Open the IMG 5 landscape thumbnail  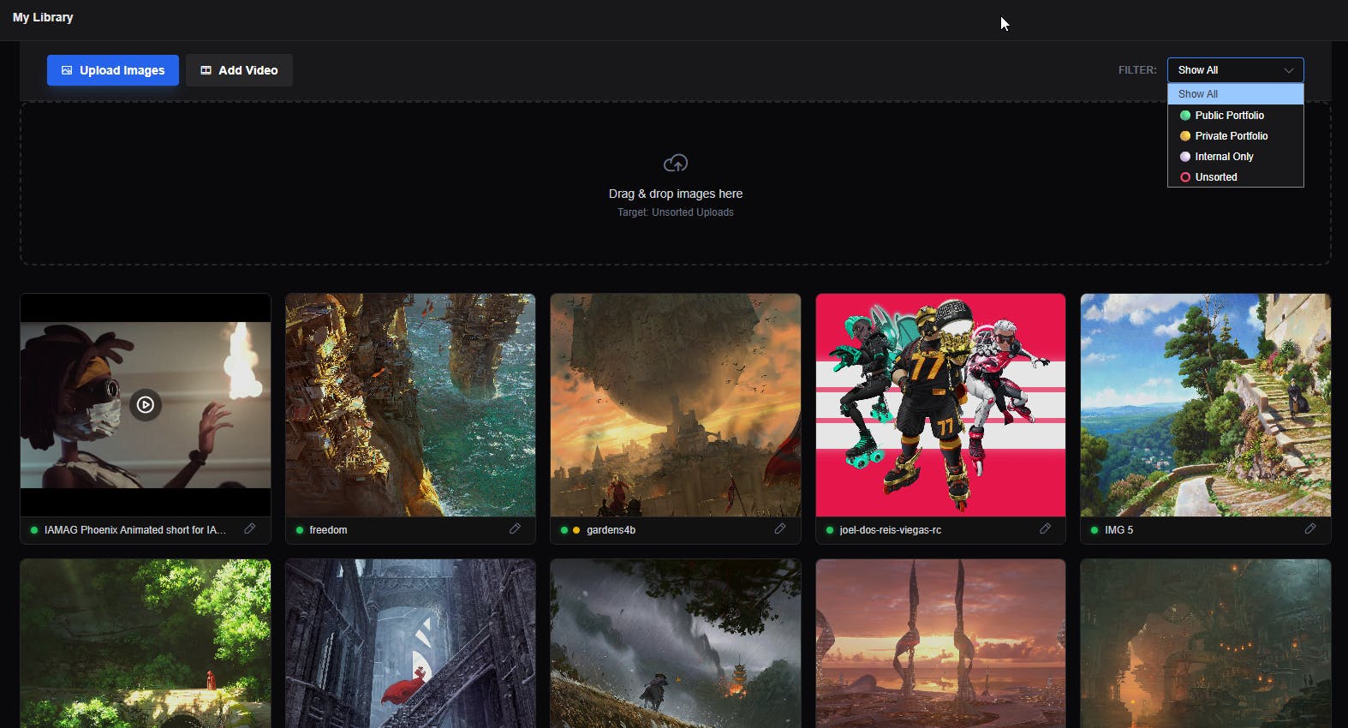(1206, 405)
